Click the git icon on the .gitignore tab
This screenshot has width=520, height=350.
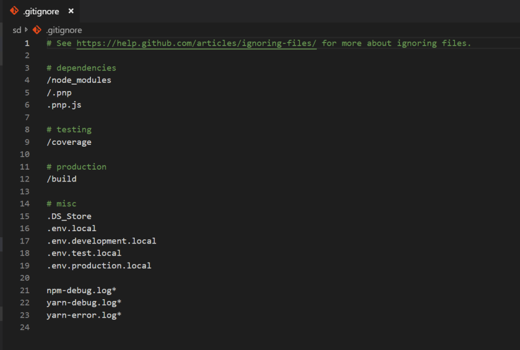click(14, 11)
